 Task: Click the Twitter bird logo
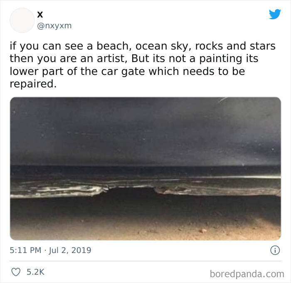[x=275, y=14]
